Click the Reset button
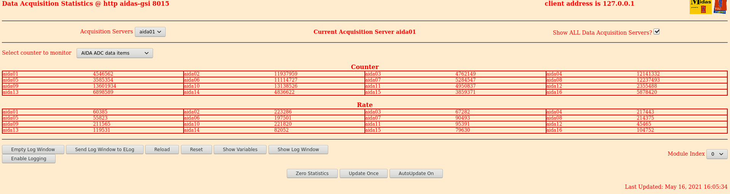This screenshot has width=730, height=194. pyautogui.click(x=196, y=150)
